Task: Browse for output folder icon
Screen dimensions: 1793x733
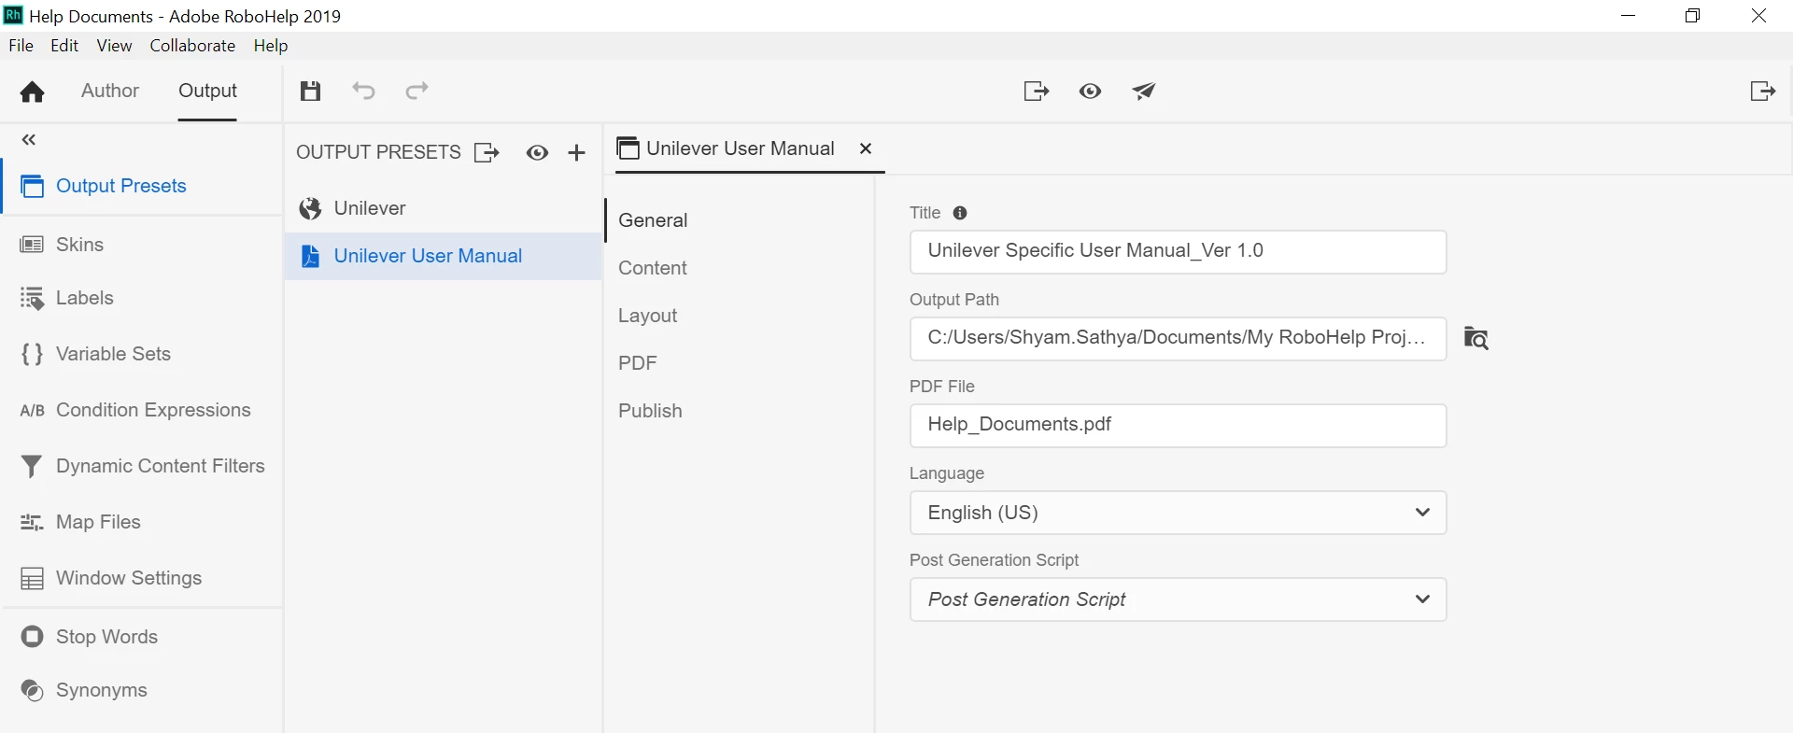Action: point(1475,338)
